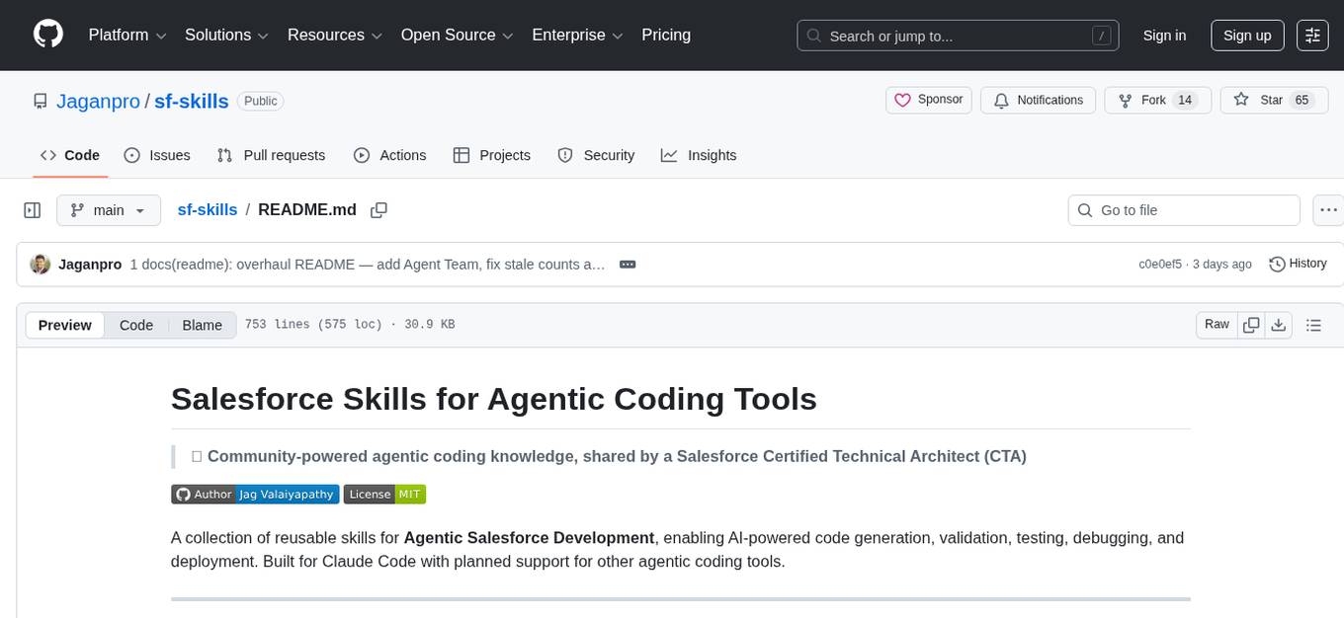Switch to Code view
The image size is (1344, 618).
pyautogui.click(x=136, y=325)
